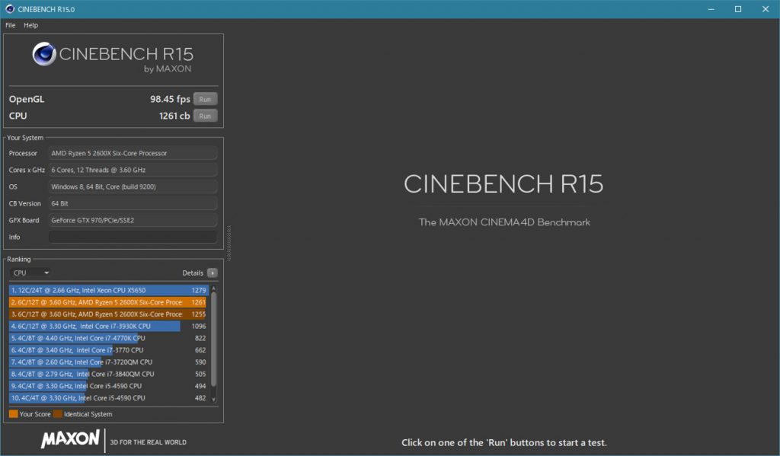Click the CPU score value 1261 cb

[x=174, y=116]
